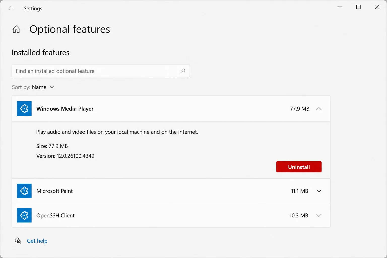
Task: Select the OpenSSH Client row label
Action: [55, 215]
